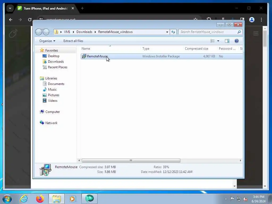
Task: Open Desktop in Favorites
Action: coord(54,56)
